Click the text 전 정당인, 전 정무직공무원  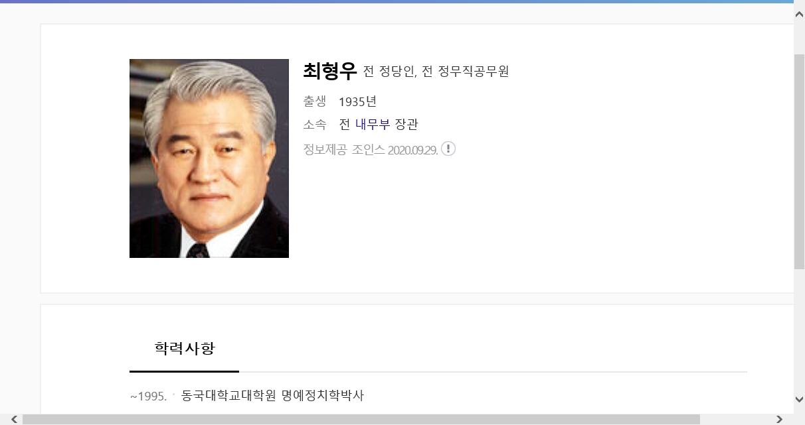pyautogui.click(x=436, y=72)
